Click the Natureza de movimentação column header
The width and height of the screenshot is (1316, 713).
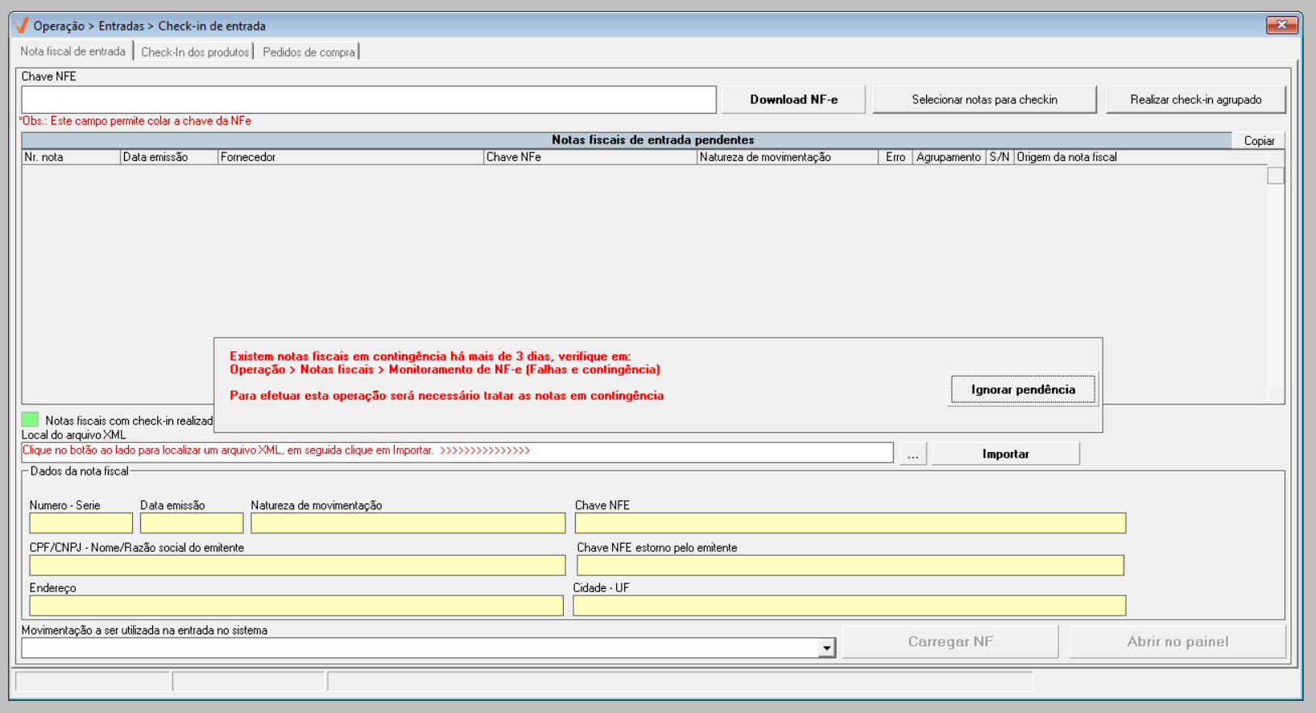[x=787, y=157]
